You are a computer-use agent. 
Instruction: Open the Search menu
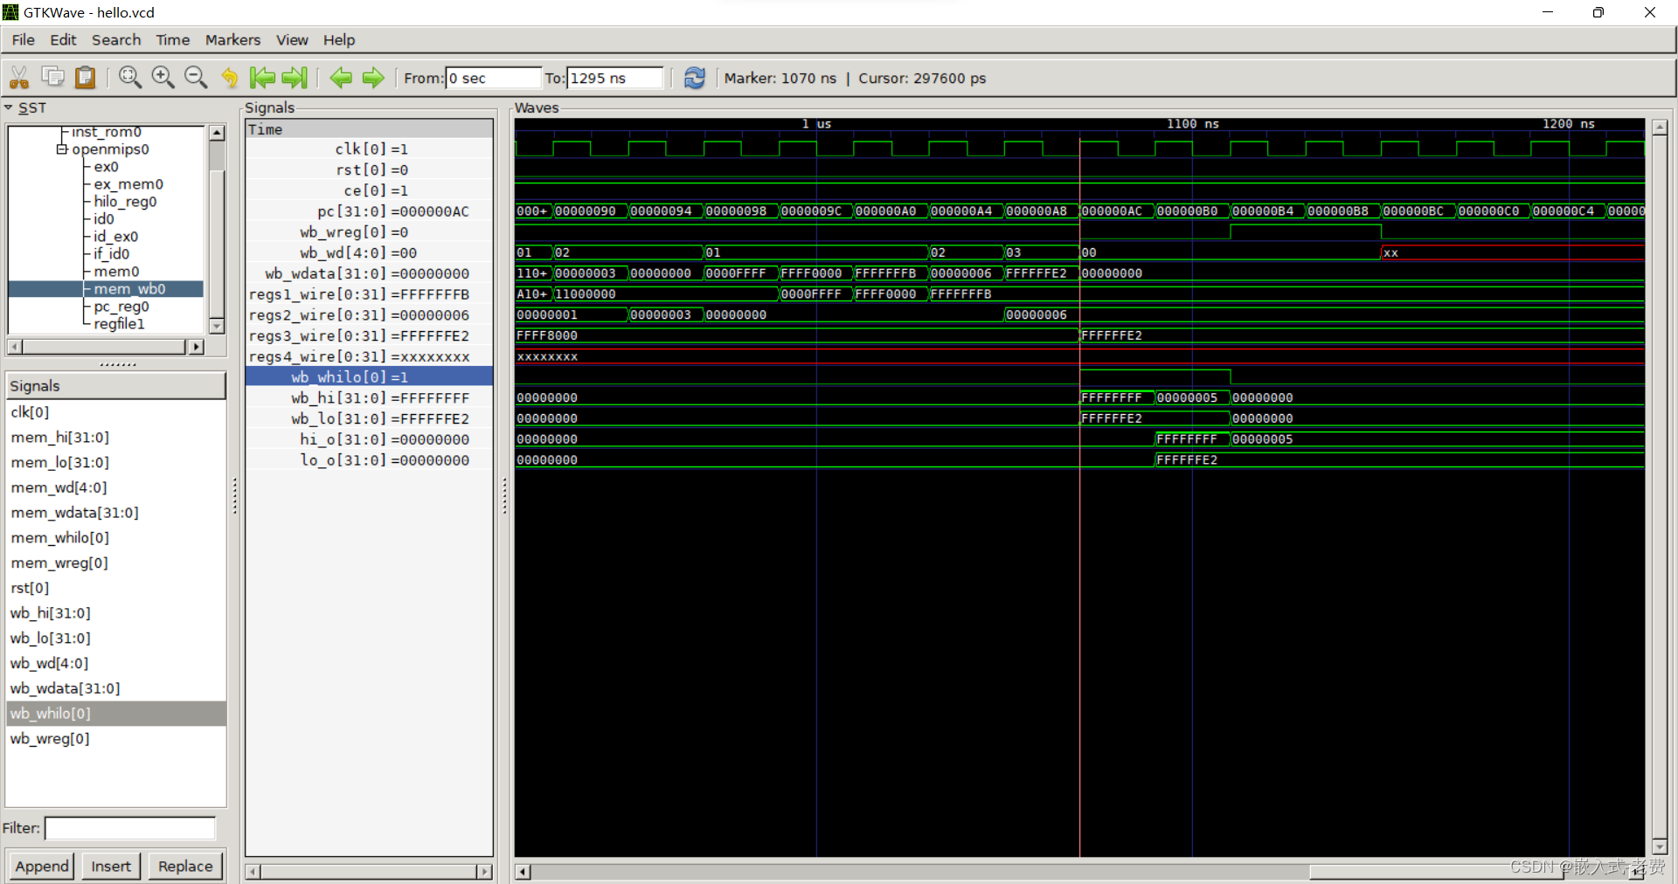tap(116, 40)
